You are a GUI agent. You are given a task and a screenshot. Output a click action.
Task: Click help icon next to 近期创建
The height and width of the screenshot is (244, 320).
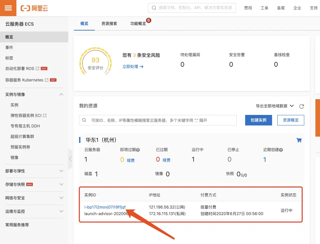click(x=281, y=150)
